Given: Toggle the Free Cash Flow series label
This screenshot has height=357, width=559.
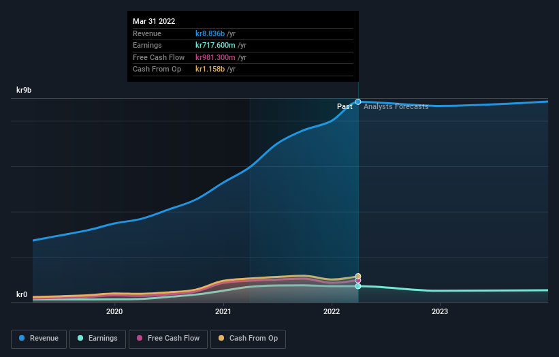Looking at the screenshot, I should (174, 338).
